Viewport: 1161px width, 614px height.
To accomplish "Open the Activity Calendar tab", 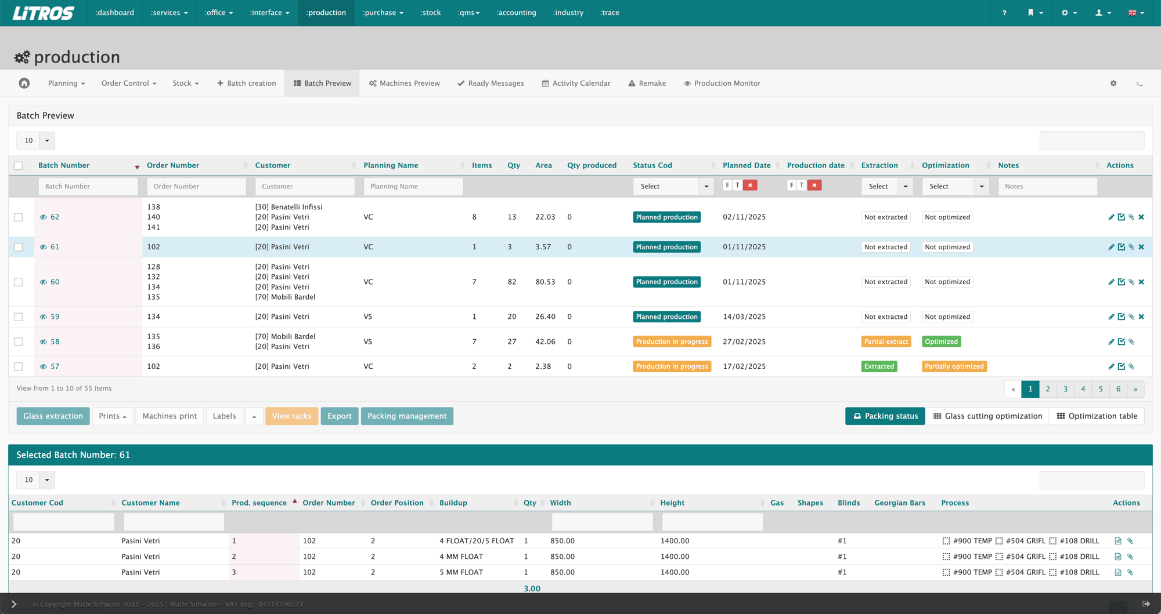I will (576, 83).
